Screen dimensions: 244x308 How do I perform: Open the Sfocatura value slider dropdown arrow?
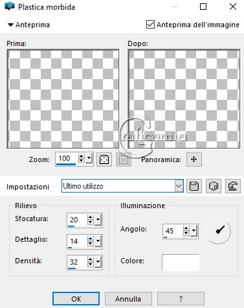[98, 220]
